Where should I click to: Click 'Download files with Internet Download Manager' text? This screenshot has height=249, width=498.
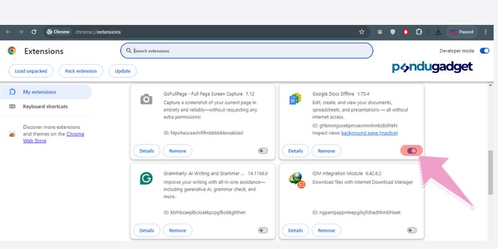(x=363, y=182)
